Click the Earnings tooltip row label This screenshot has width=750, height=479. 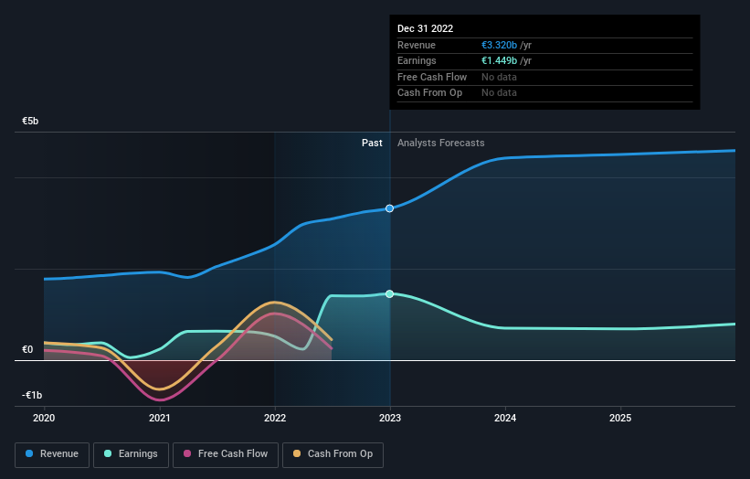[x=417, y=60]
